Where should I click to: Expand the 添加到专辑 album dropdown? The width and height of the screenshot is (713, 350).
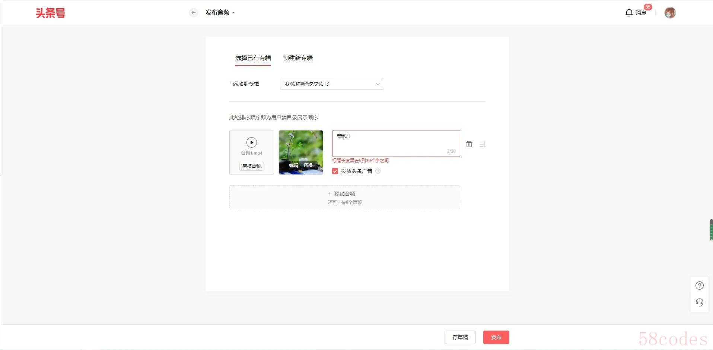tap(332, 84)
